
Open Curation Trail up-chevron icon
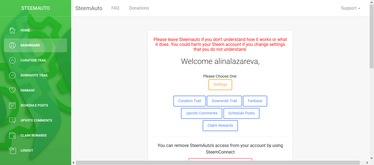click(12, 60)
